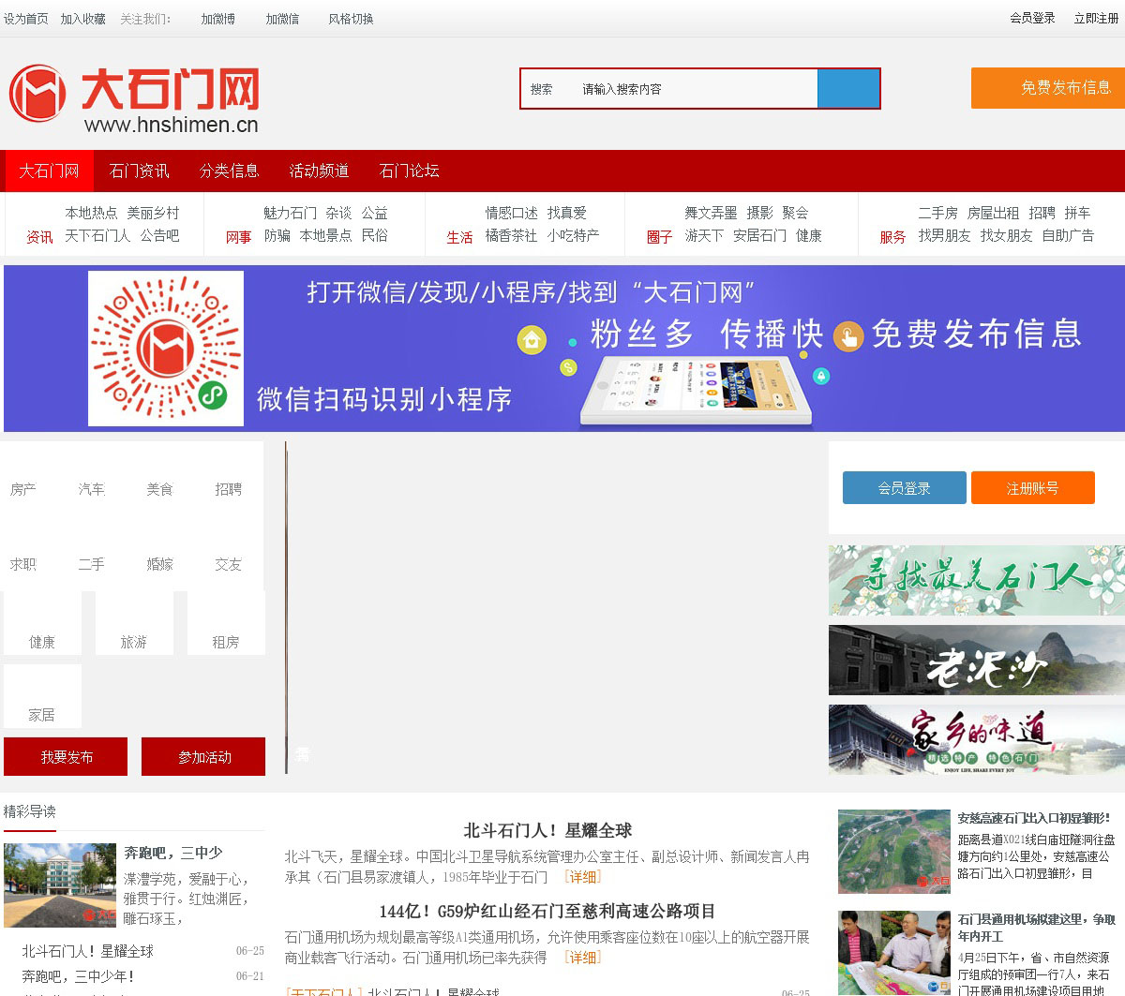Open the 寻找最美石门人 banner

(x=976, y=580)
